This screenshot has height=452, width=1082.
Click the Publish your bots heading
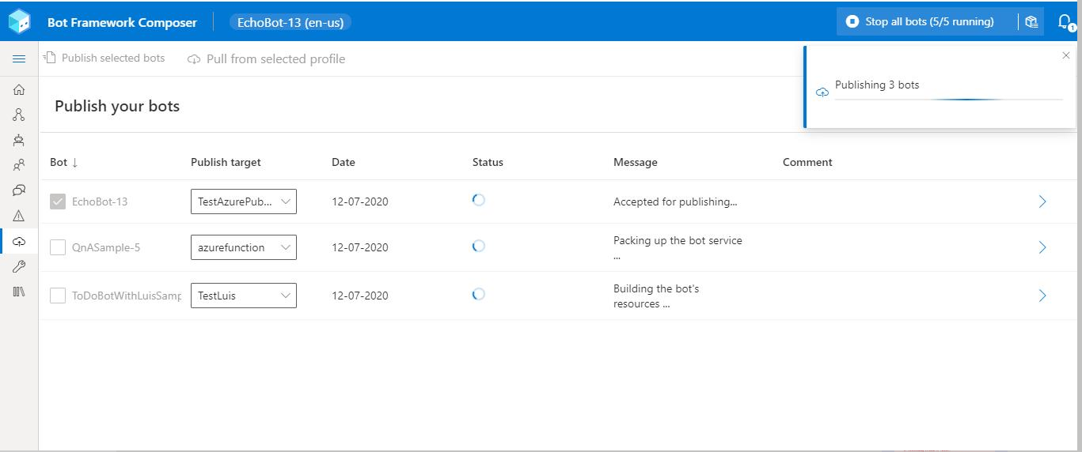(x=117, y=106)
